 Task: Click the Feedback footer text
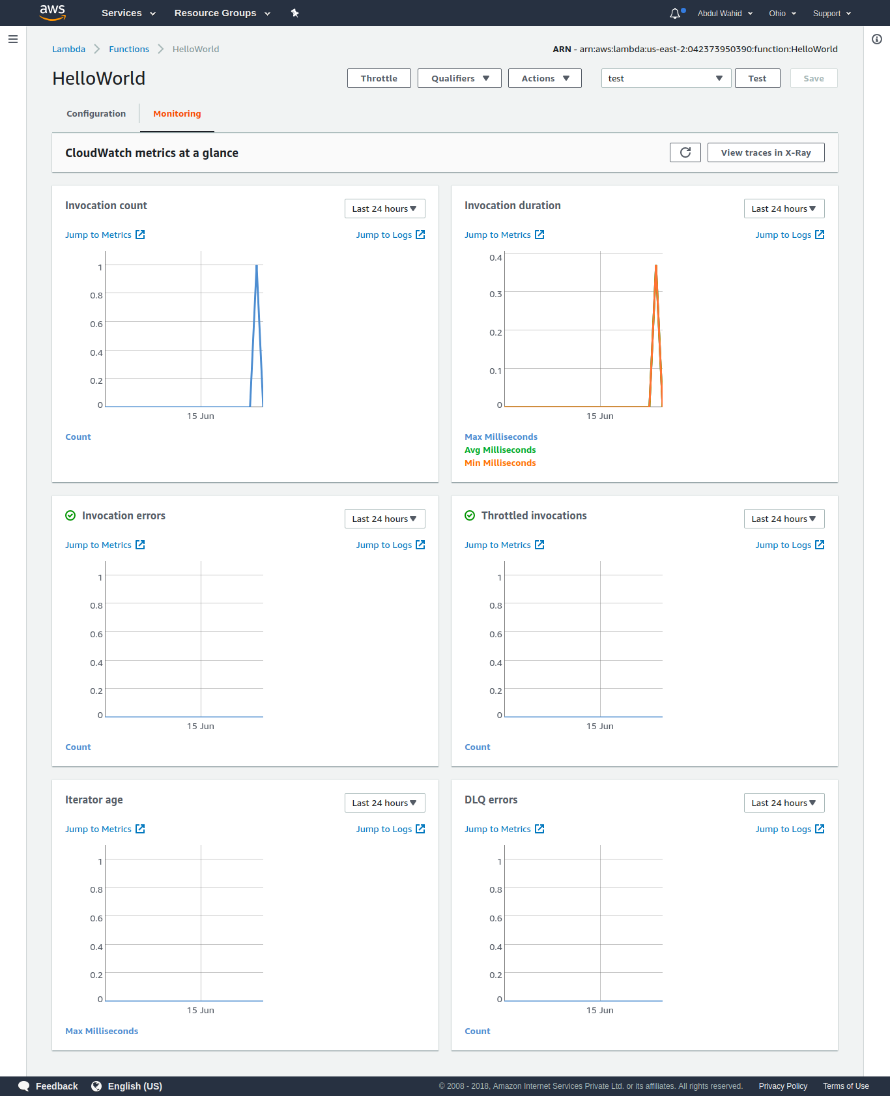(57, 1086)
